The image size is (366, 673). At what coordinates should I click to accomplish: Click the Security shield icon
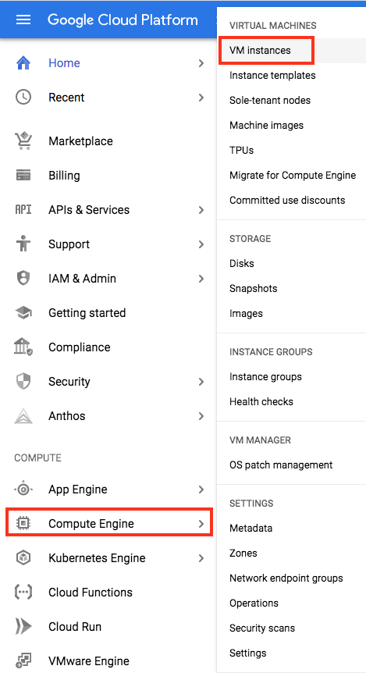point(23,381)
